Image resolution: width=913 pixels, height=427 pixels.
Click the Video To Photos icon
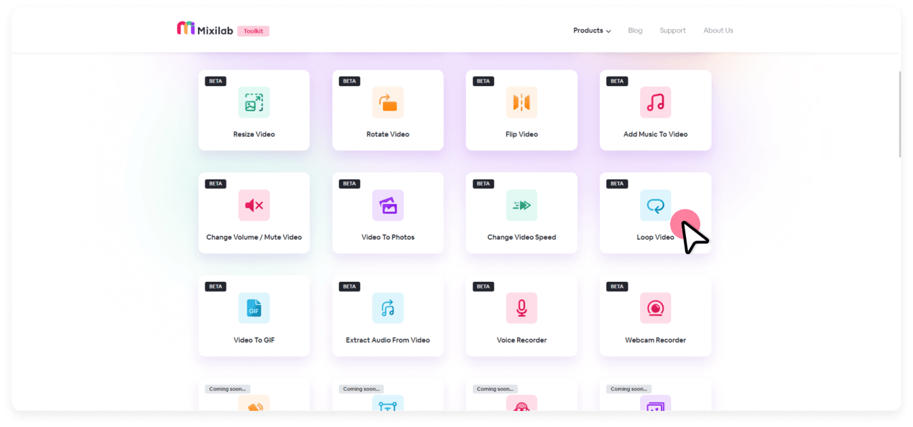(x=388, y=205)
